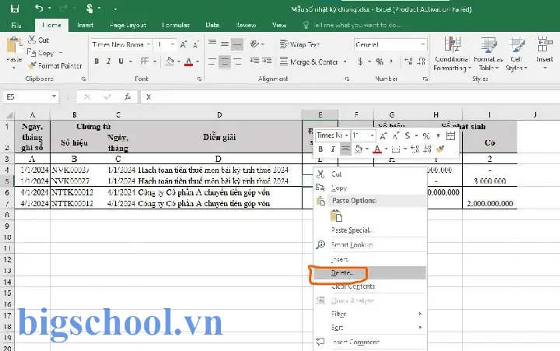Choose Paste Special in context menu
This screenshot has height=351, width=560.
tap(370, 230)
